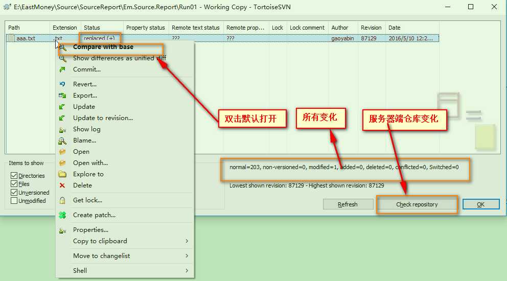The image size is (507, 281).
Task: Click the aaa.txt file icon
Action: pos(12,38)
